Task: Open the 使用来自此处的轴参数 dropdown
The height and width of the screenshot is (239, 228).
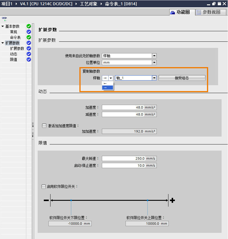Action: (x=154, y=56)
